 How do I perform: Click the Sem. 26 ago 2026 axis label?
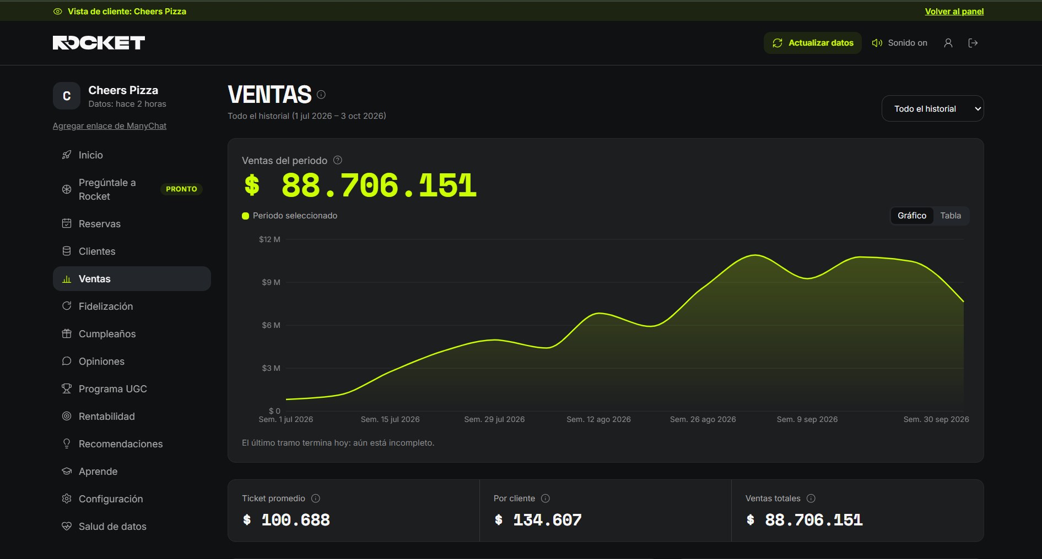[703, 419]
